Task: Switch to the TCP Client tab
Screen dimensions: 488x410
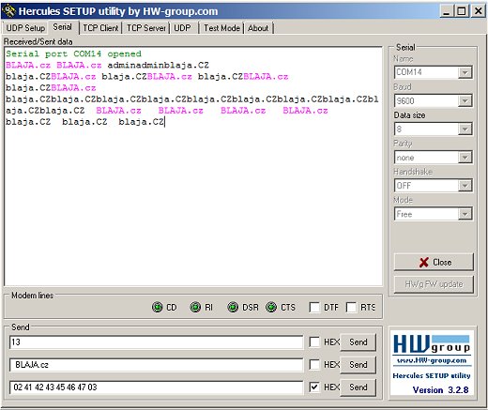Action: point(100,28)
